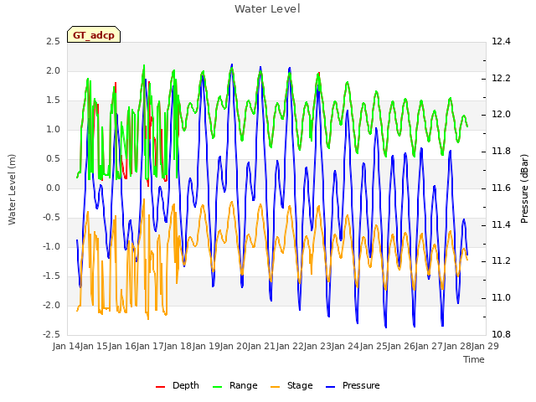Click the 11.4 pressure axis value
The width and height of the screenshot is (536, 402).
pyautogui.click(x=501, y=224)
